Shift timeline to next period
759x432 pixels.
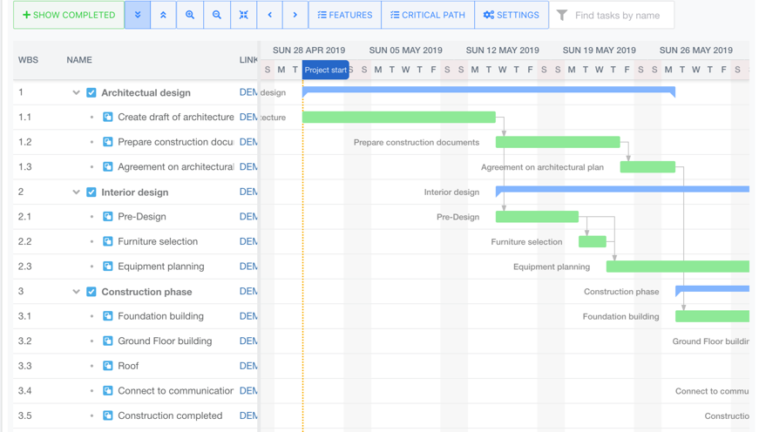coord(295,15)
